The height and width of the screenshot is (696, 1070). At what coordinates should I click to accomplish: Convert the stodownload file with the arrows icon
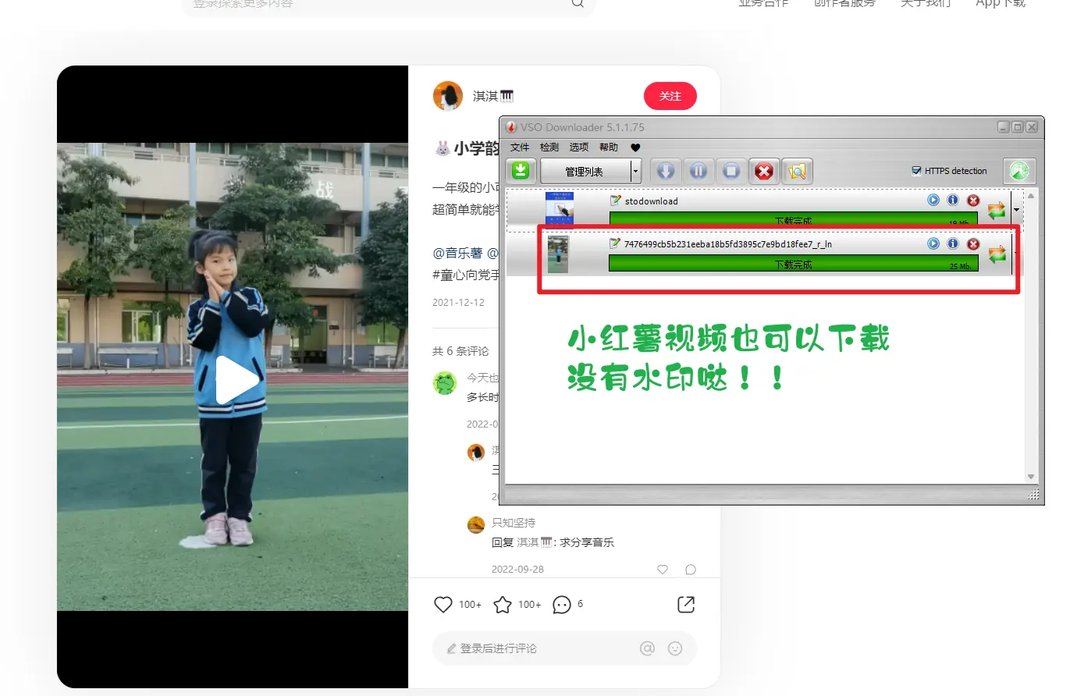[x=997, y=210]
